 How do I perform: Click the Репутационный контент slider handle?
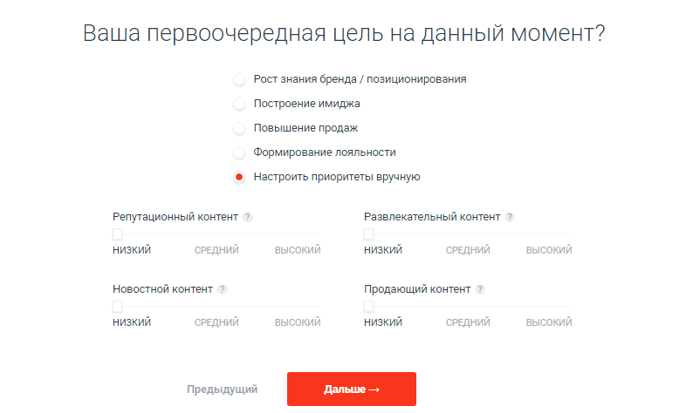pyautogui.click(x=117, y=234)
